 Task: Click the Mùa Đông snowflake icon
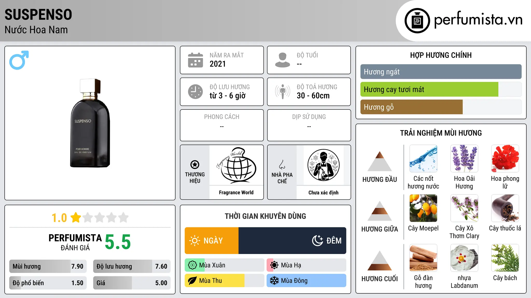pos(274,281)
